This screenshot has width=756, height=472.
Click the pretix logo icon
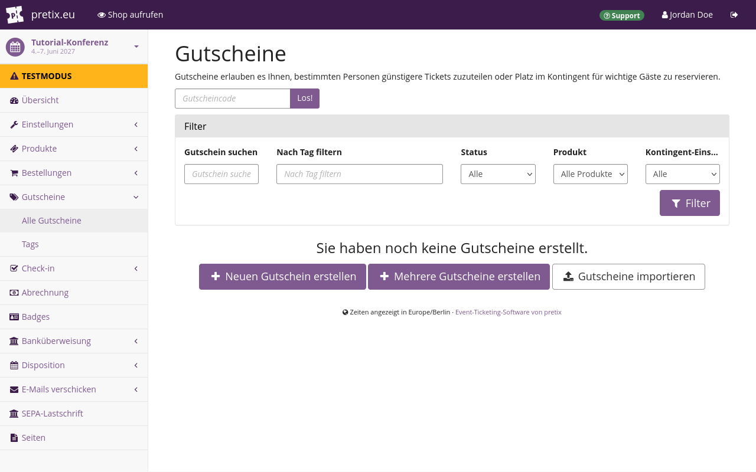click(x=15, y=15)
